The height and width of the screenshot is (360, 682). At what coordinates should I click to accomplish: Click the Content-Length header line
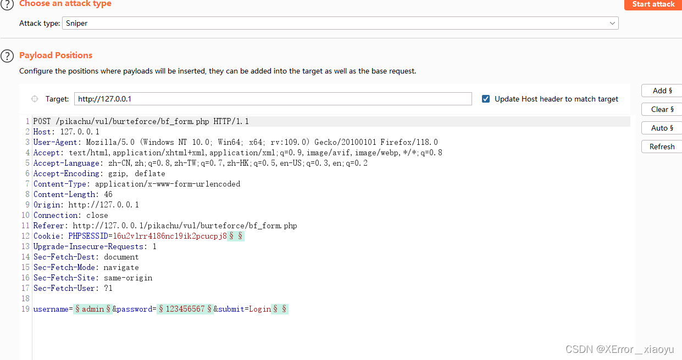pos(73,194)
